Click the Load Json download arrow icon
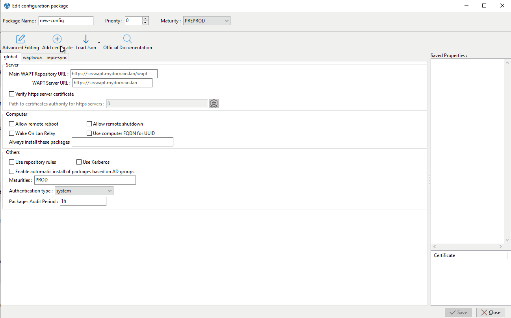 pyautogui.click(x=86, y=39)
